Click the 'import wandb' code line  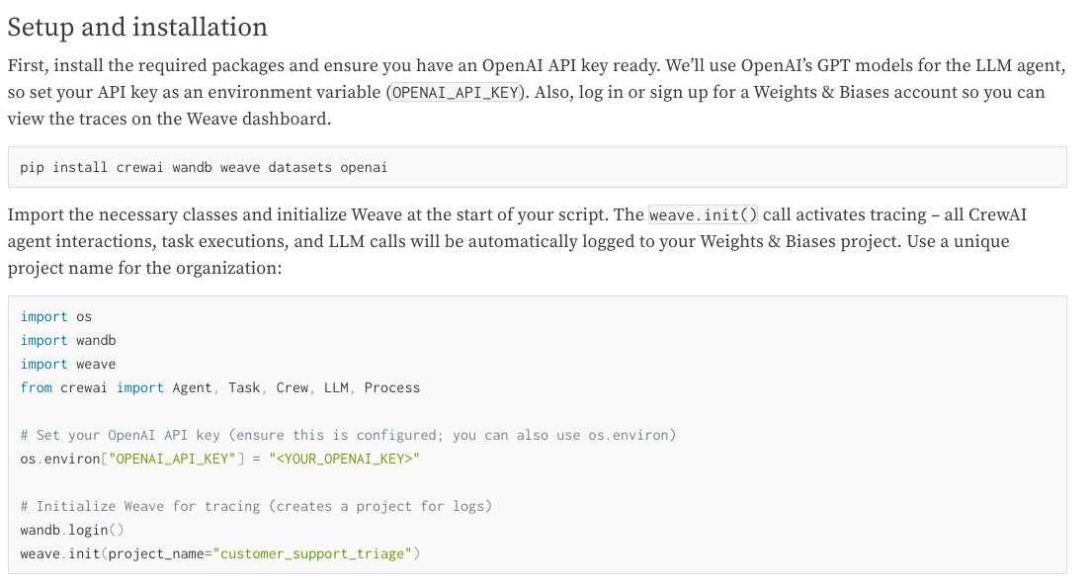(x=68, y=340)
